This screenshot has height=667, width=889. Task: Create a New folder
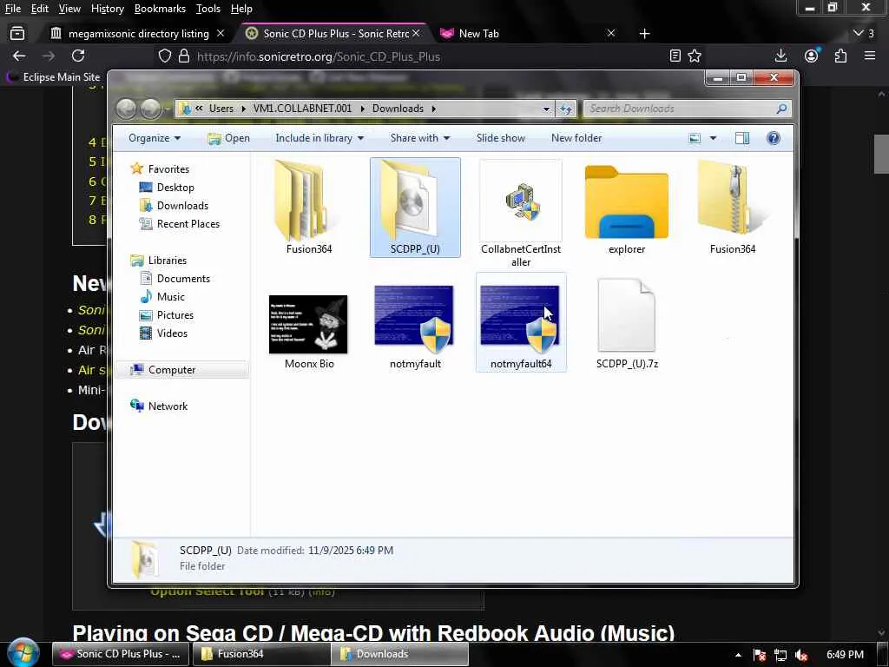(576, 138)
